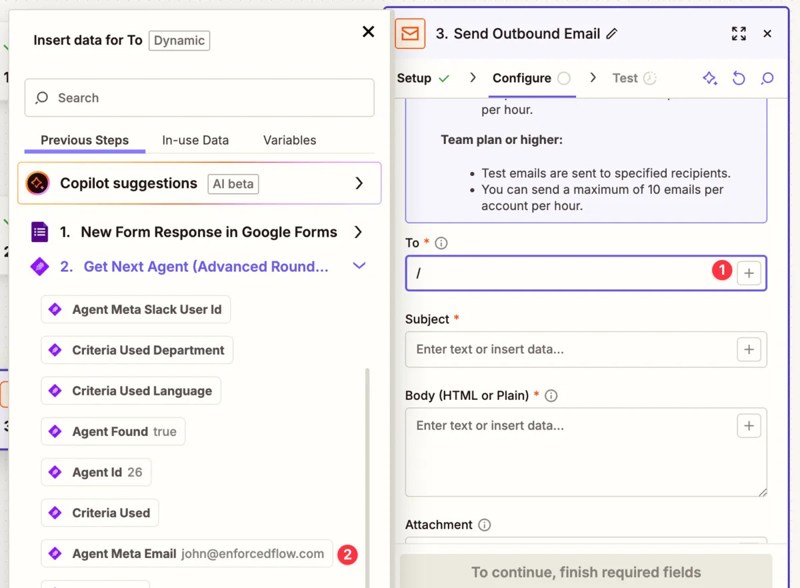Screen dimensions: 800x588
Task: Click the expand fullscreen icon
Action: (738, 33)
